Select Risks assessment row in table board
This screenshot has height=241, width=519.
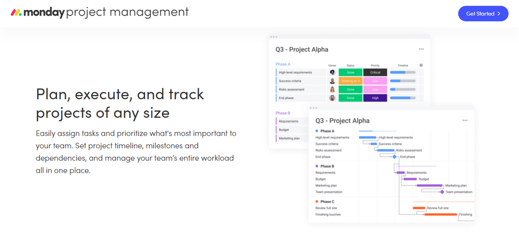coord(301,89)
